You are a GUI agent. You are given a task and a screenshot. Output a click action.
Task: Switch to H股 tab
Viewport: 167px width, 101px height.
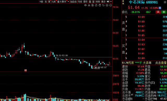[x=41, y=2]
